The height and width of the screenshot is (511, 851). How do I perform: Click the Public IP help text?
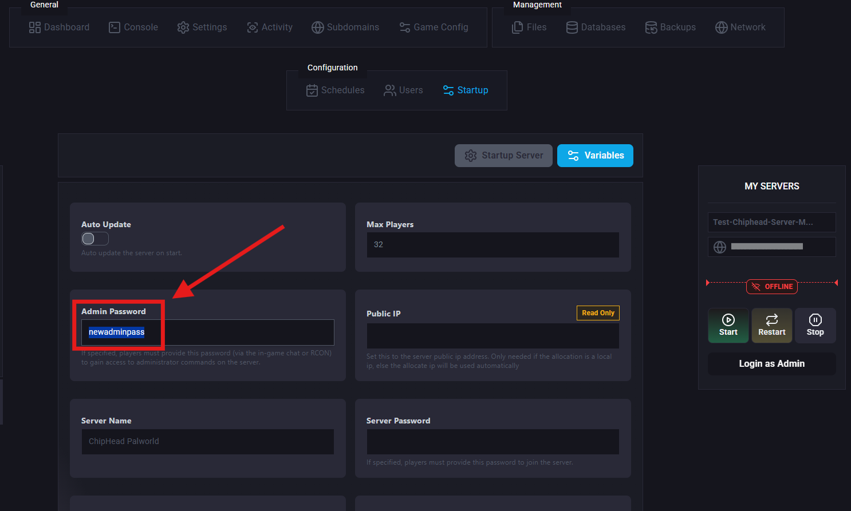tap(489, 361)
